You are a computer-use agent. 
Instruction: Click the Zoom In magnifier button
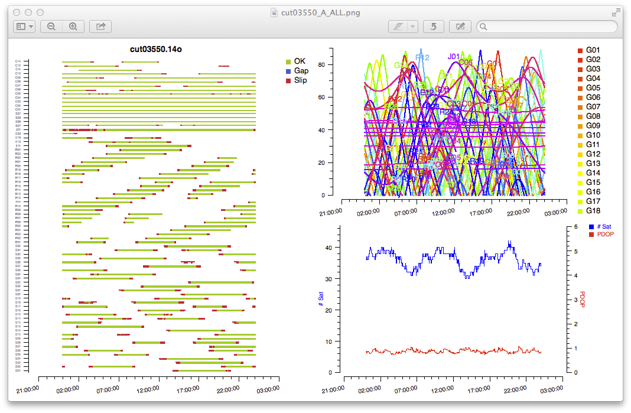tap(73, 27)
